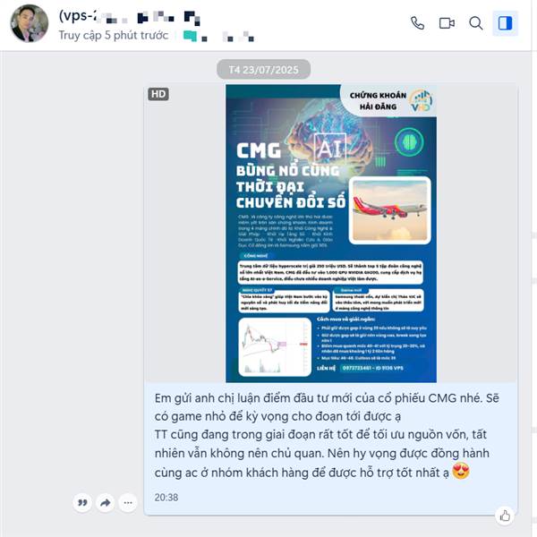Open the contact's profile avatar
The image size is (537, 537).
(x=30, y=23)
